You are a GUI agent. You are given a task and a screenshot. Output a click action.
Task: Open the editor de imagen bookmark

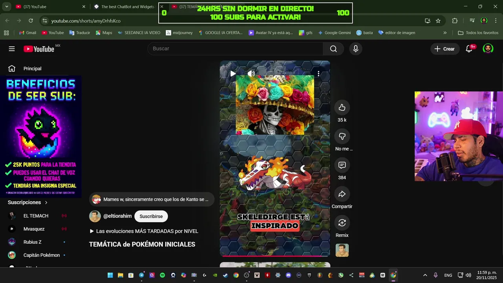pos(397,33)
